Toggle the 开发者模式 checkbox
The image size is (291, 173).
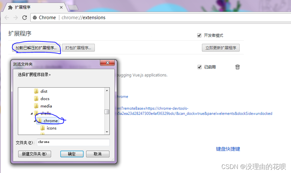(199, 35)
